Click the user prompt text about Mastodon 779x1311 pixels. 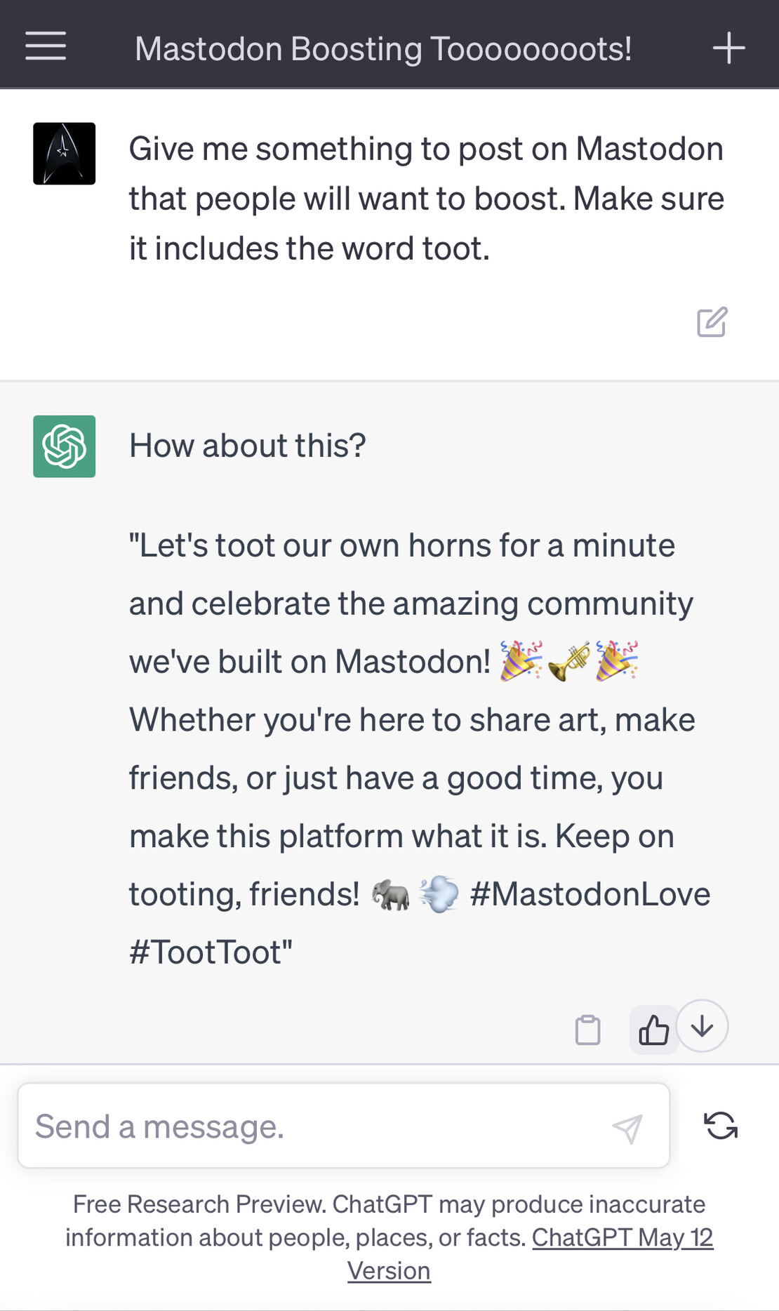(x=427, y=199)
